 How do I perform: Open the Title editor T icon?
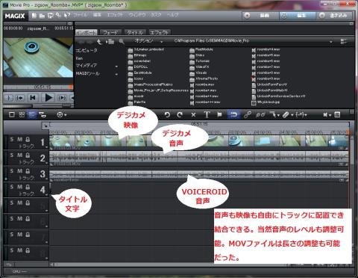pyautogui.click(x=207, y=115)
